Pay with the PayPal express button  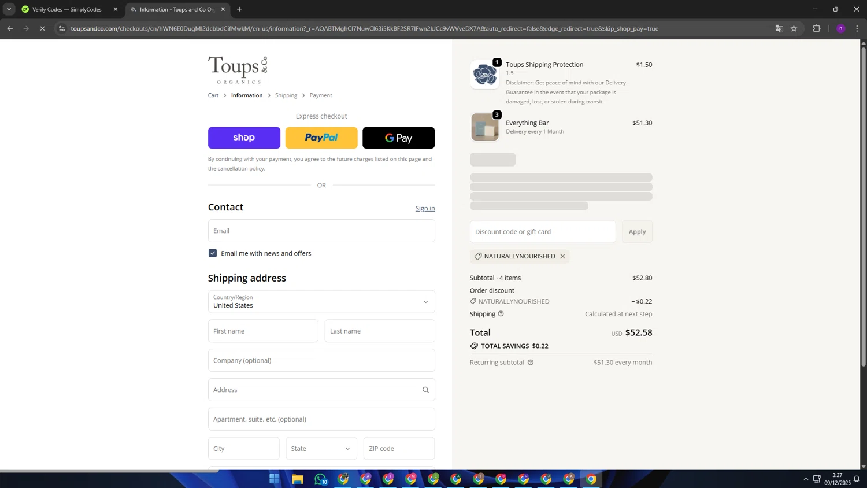[321, 138]
